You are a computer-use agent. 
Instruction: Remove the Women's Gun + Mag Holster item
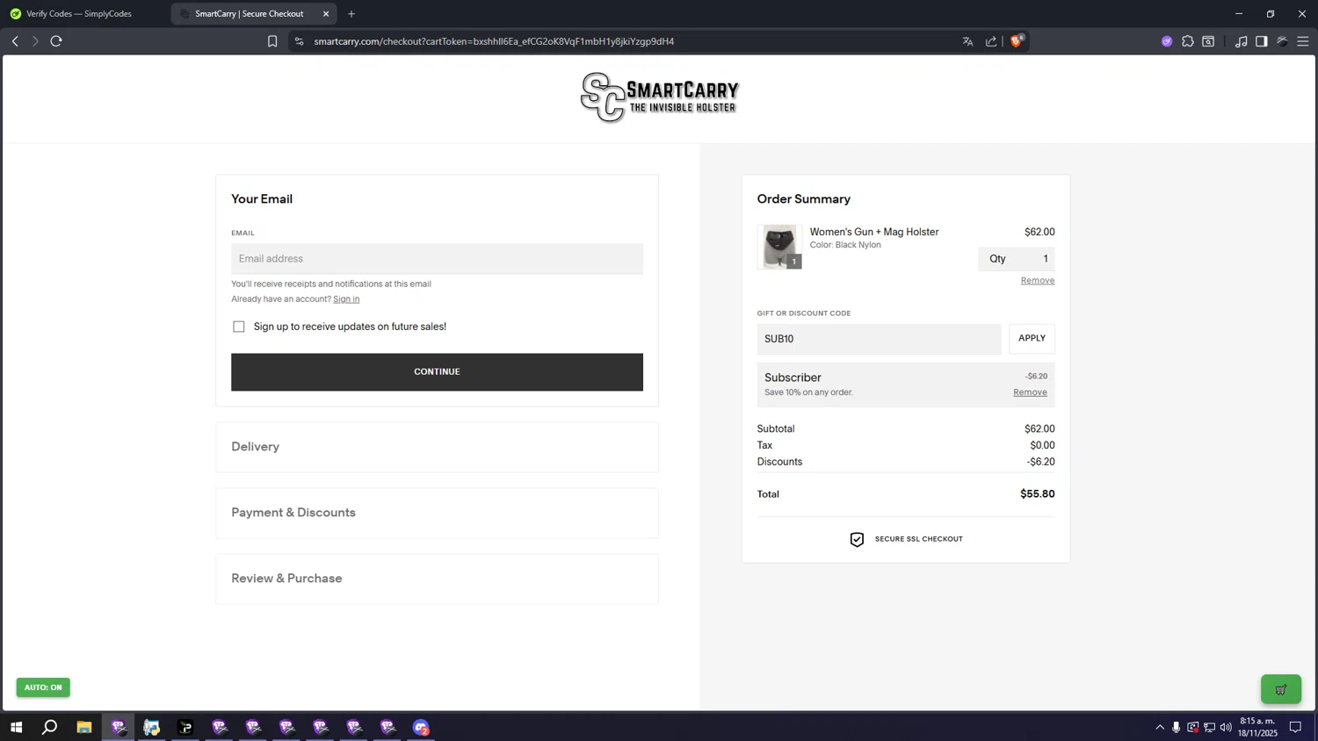point(1038,281)
